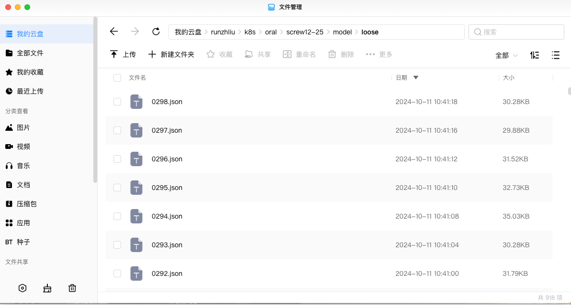
Task: Open the 更多 more options menu
Action: (x=379, y=54)
